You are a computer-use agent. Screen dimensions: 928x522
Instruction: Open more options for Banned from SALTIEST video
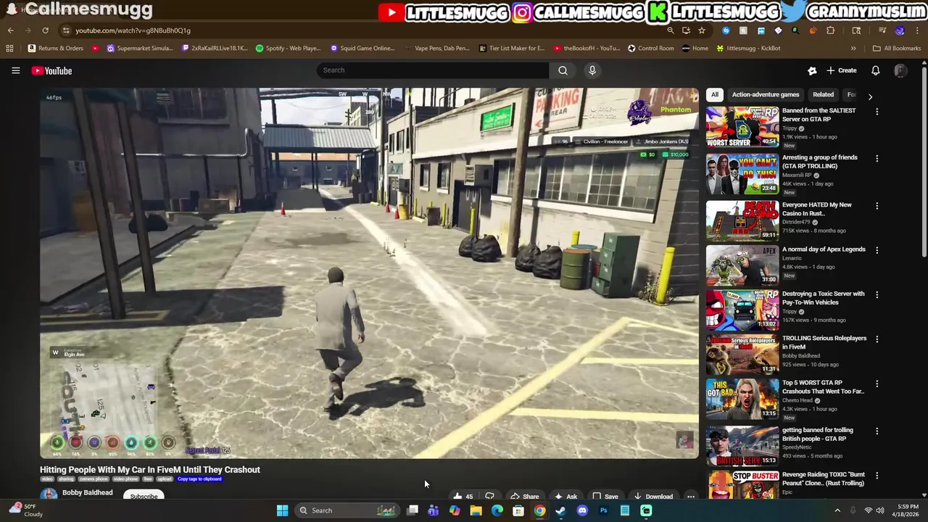[x=877, y=112]
